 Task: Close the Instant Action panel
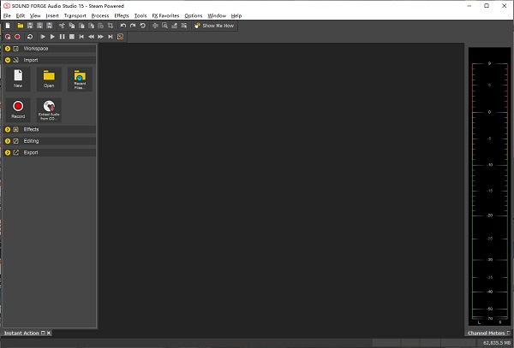tap(49, 333)
